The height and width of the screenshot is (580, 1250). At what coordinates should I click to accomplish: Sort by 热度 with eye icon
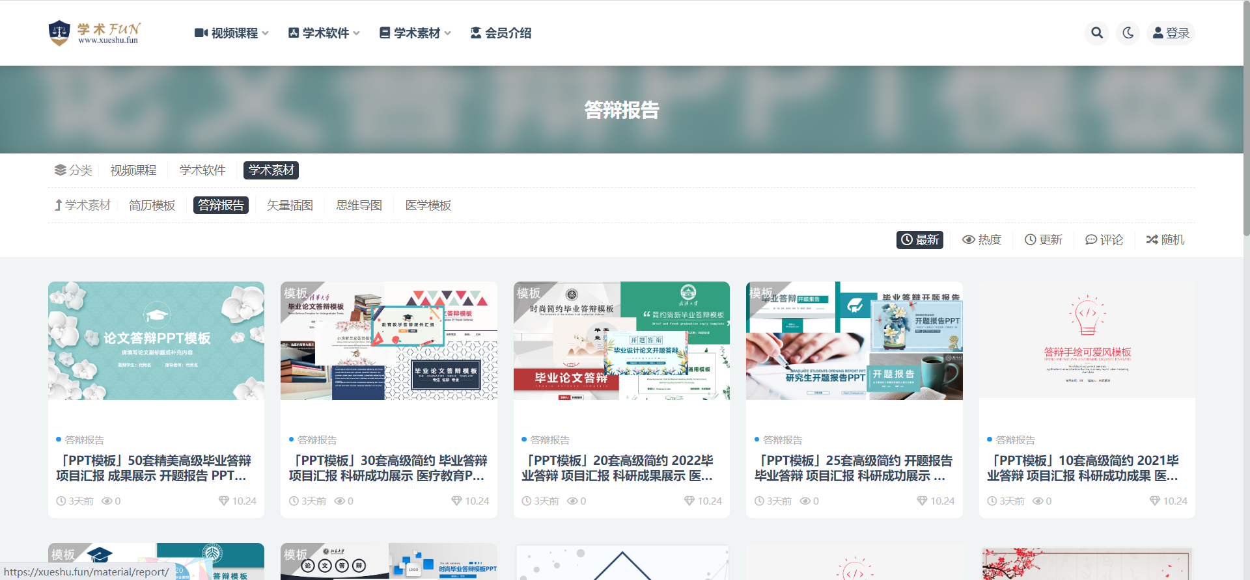coord(982,240)
